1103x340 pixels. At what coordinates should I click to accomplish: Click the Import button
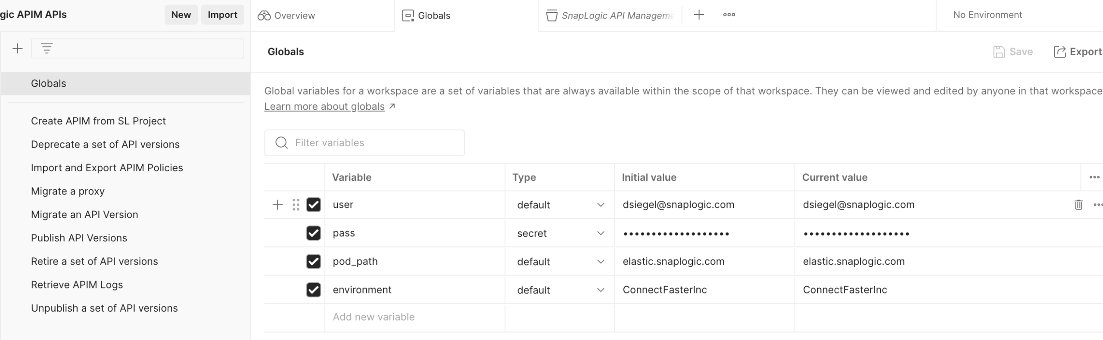[x=222, y=15]
